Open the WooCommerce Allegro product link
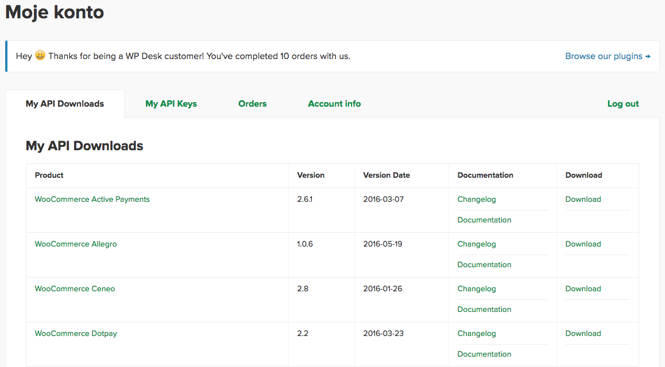 point(75,244)
